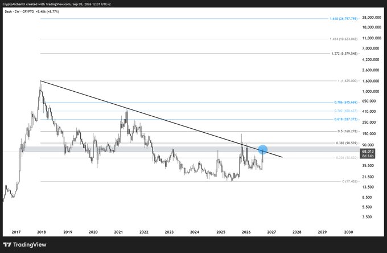Image resolution: width=387 pixels, height=253 pixels.
Task: Click the 13.500 price axis label
Action: [x=368, y=187]
